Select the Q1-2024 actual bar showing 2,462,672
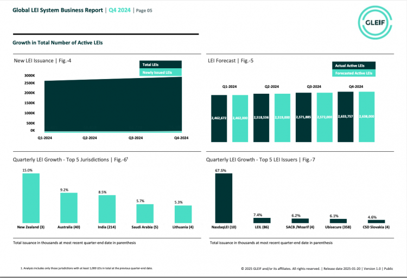Viewport: 407px width, 278px height. [x=219, y=119]
